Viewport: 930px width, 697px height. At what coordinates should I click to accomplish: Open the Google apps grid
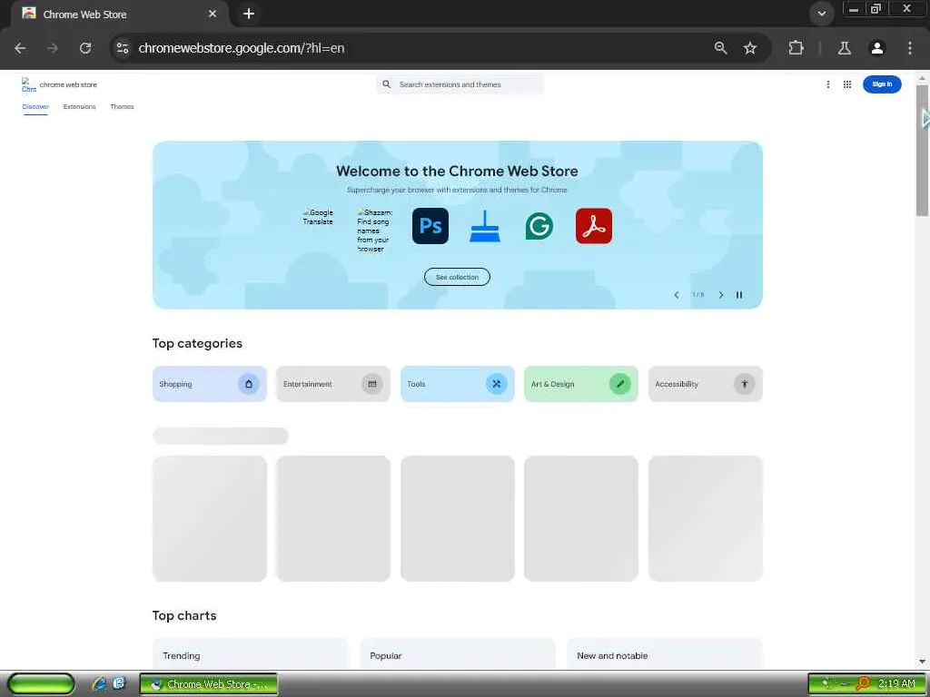click(847, 84)
